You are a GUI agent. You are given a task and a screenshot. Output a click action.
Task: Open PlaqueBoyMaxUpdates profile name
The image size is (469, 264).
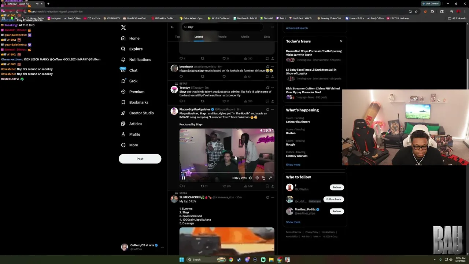195,109
